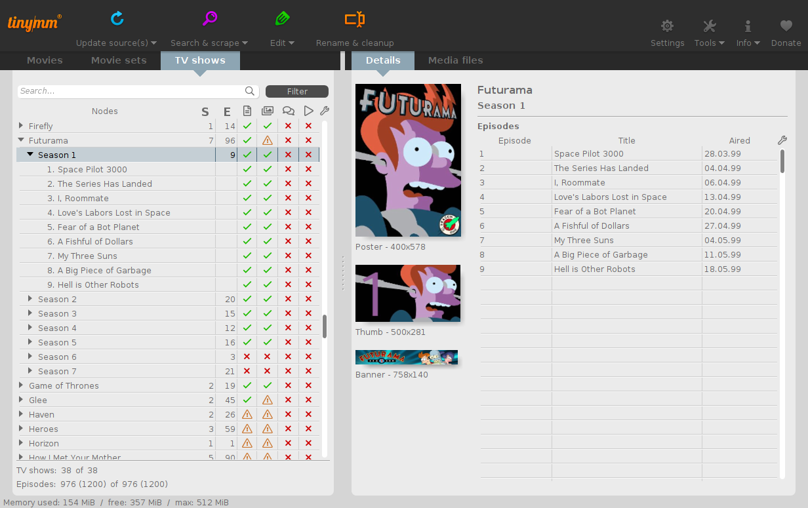Click the Rename & cleanup icon
Viewport: 808px width, 508px height.
tap(355, 19)
